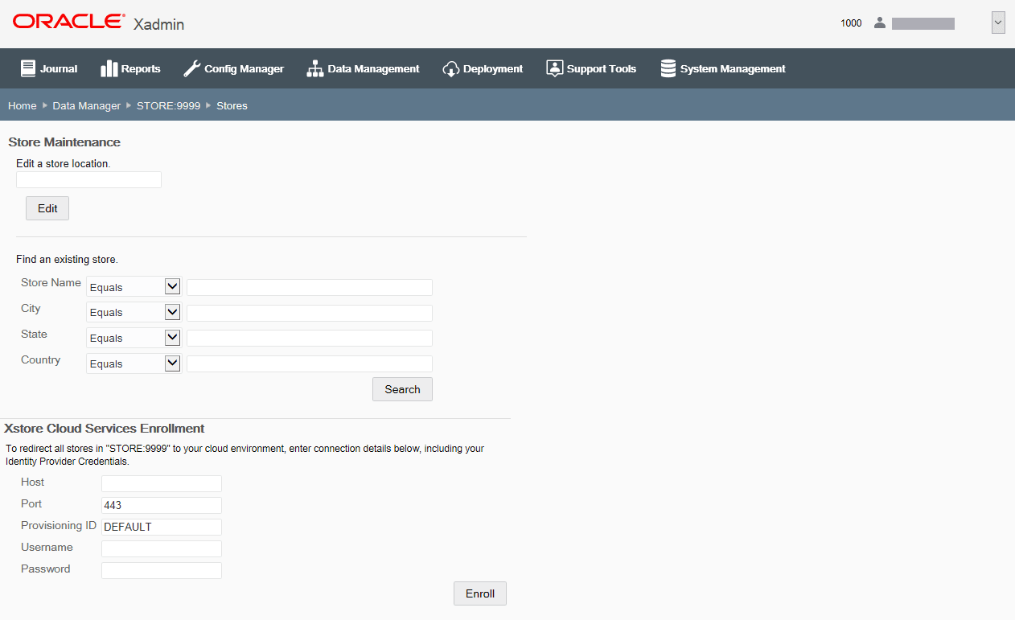Viewport: 1015px width, 620px height.
Task: Open the Data Manager breadcrumb link
Action: (86, 105)
